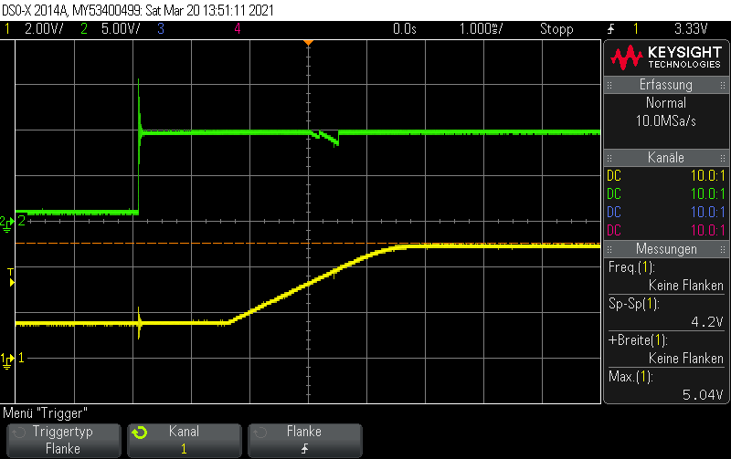Click green channel 2 DC 10.0:1 row

(x=666, y=194)
